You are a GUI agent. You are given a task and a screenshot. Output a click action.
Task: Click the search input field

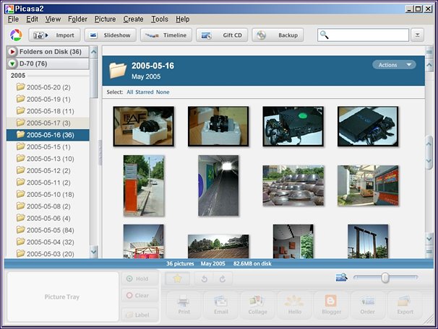(x=365, y=35)
